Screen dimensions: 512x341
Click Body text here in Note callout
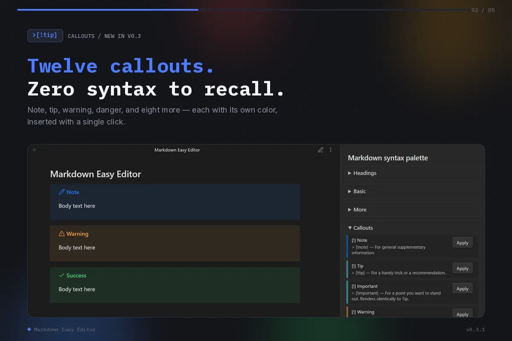coord(77,206)
